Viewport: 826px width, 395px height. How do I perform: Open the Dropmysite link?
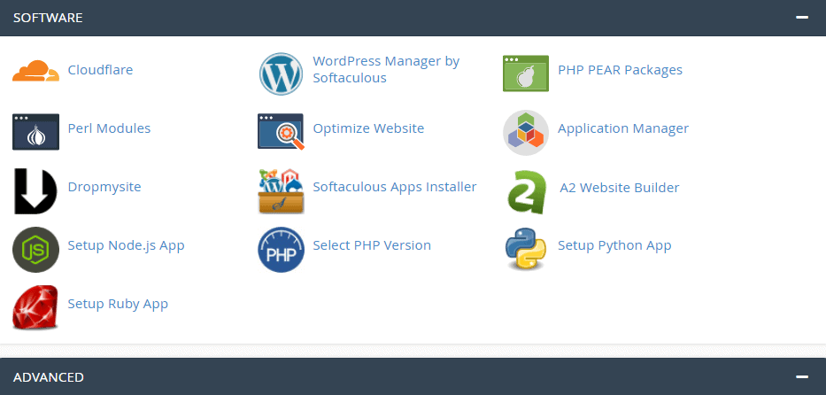[x=104, y=187]
